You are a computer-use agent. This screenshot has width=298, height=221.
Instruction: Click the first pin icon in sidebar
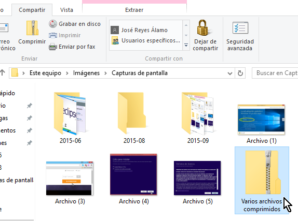coord(29,106)
